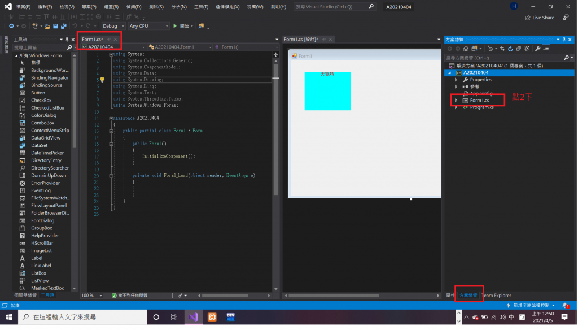
Task: Open the 工具(T) menu
Action: click(202, 7)
